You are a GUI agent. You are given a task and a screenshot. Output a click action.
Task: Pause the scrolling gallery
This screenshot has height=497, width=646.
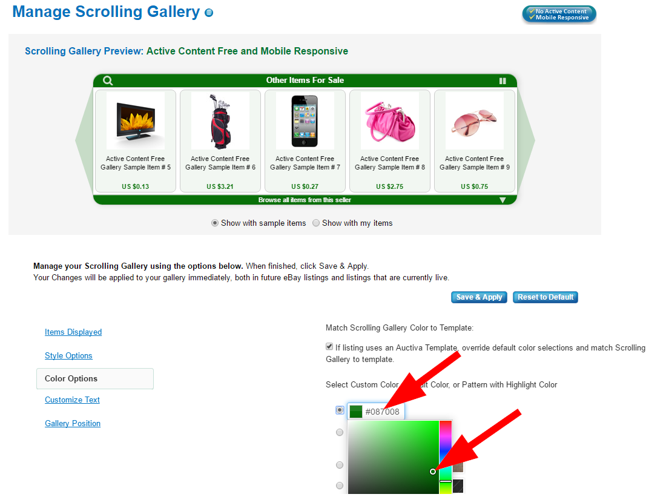click(503, 81)
